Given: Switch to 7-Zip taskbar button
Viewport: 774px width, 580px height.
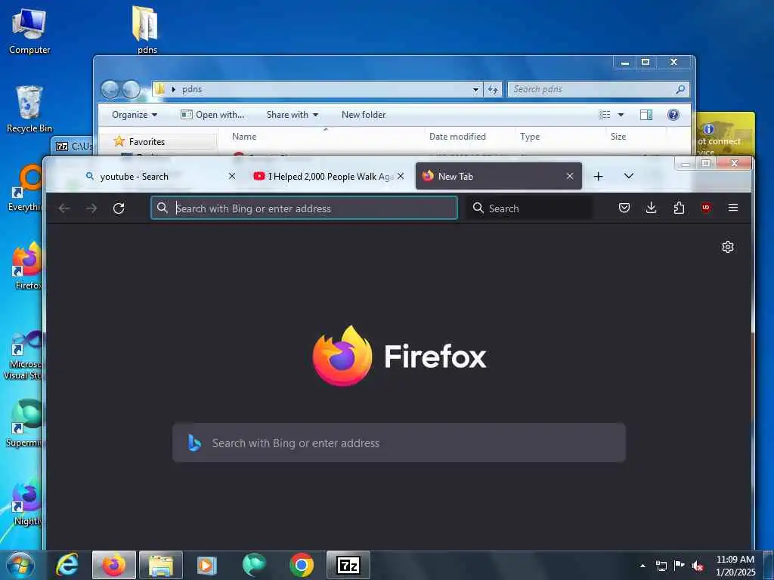Looking at the screenshot, I should (348, 565).
